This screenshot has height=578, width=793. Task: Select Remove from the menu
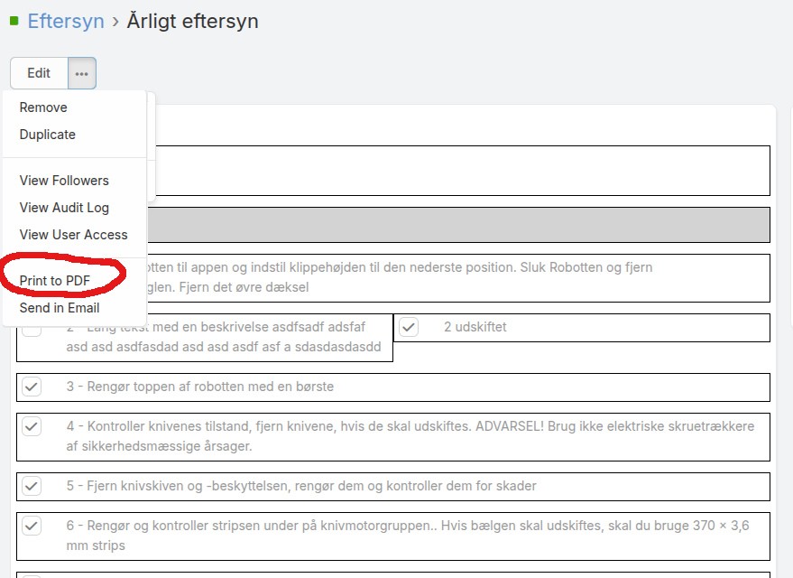(x=43, y=107)
